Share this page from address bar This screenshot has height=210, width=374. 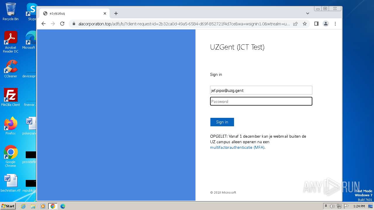coord(295,24)
